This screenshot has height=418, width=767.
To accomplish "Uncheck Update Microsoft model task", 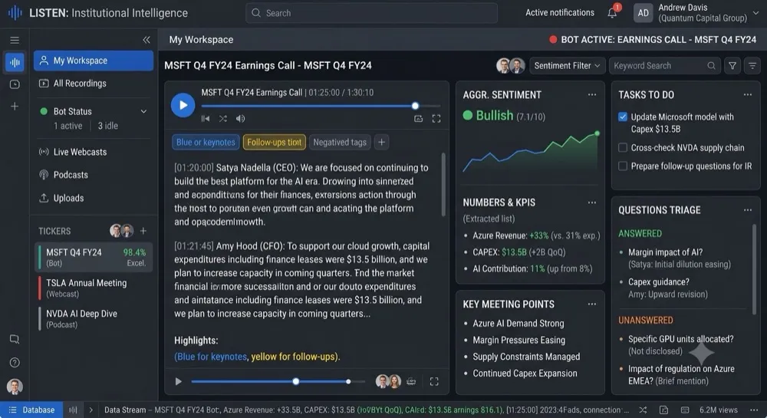I will pos(623,117).
